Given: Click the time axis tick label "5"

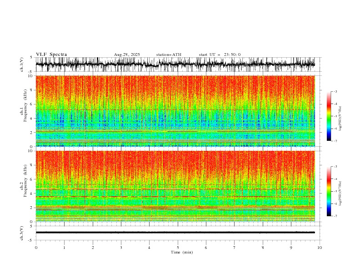Looking at the screenshot, I should 178,248.
